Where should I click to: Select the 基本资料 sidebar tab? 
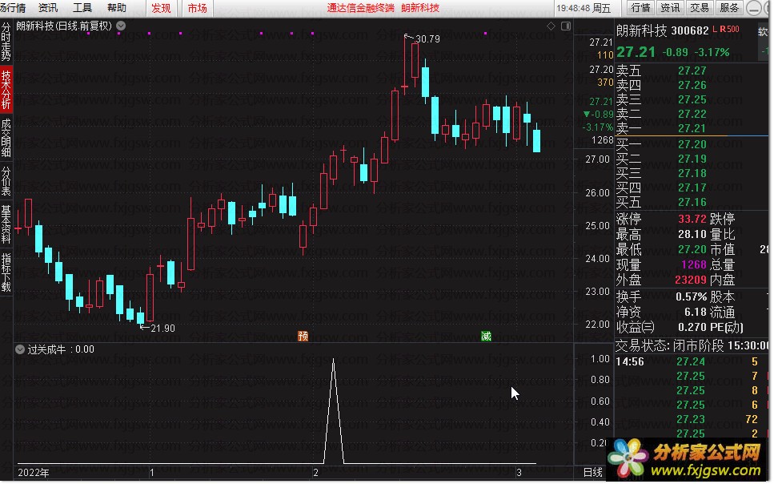pyautogui.click(x=6, y=224)
